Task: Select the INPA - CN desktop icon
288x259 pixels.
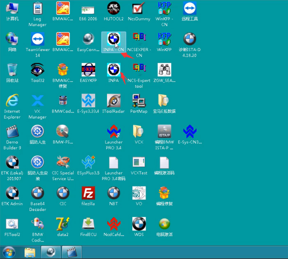Action: (114, 42)
